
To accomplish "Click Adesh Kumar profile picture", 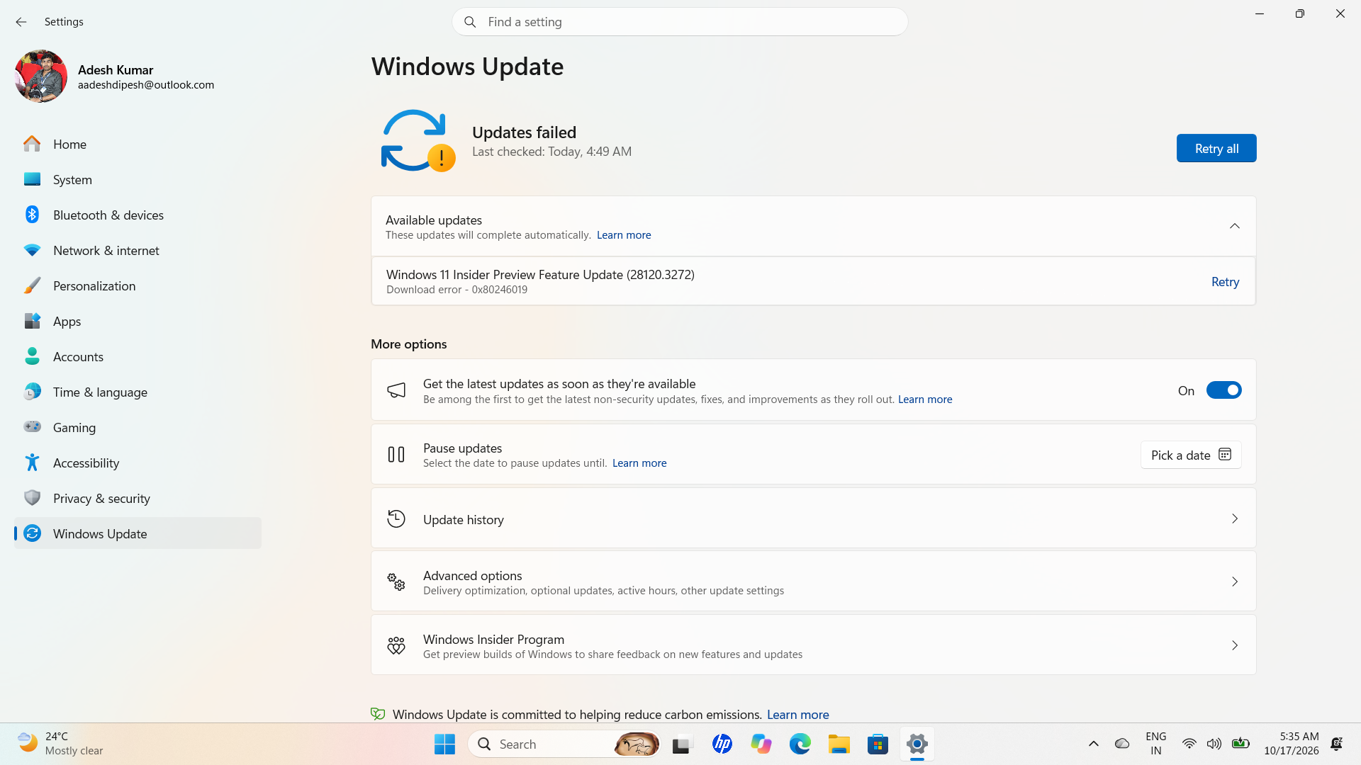I will pos(40,76).
